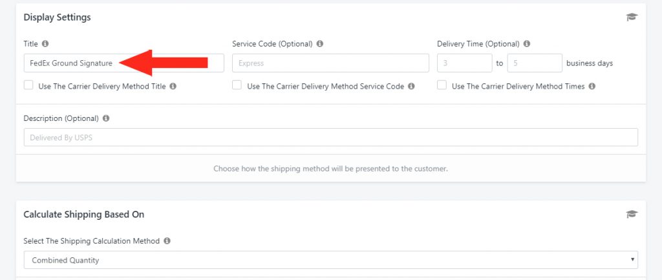Click info icon beside Delivery Time (Optional)

point(526,43)
